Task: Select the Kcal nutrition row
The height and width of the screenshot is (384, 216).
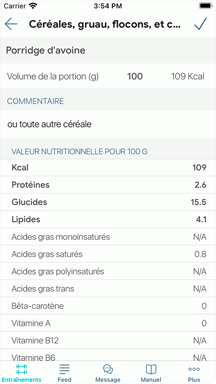Action: pyautogui.click(x=108, y=168)
